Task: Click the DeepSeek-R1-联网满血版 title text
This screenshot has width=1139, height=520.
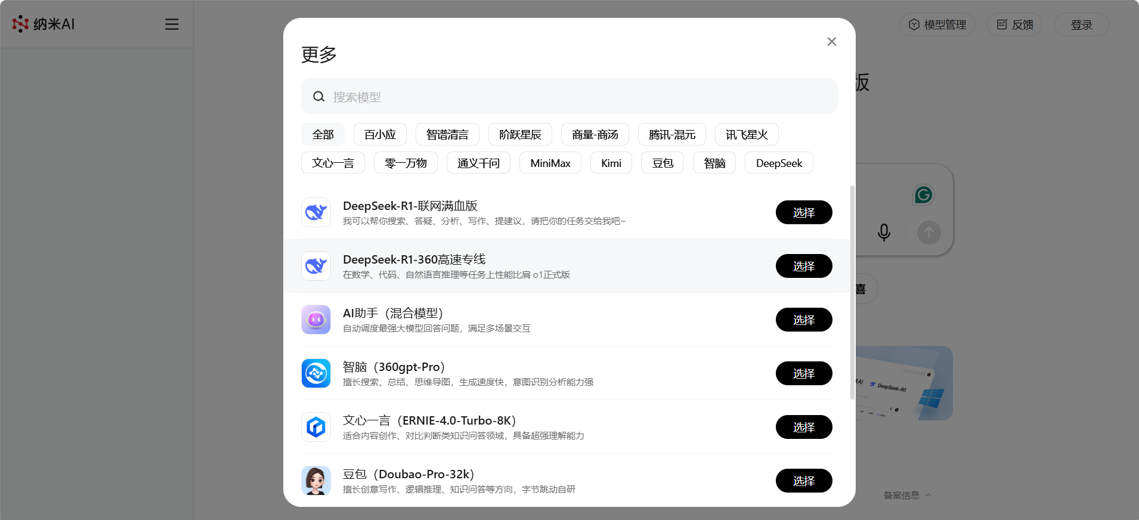Action: point(410,206)
